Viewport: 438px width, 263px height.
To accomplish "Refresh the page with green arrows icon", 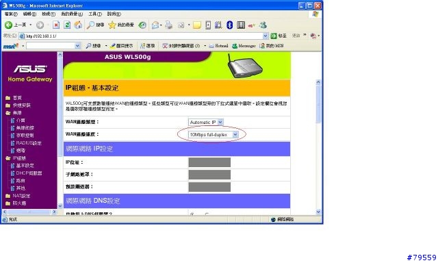I will tap(67, 25).
